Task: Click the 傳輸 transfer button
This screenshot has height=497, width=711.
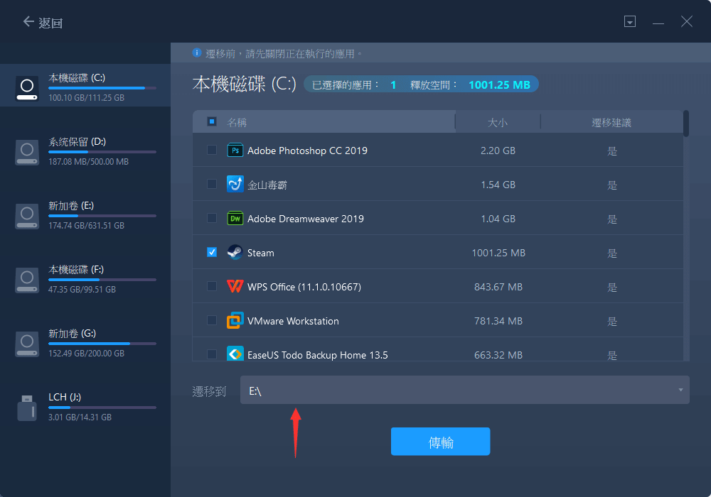Action: click(x=440, y=441)
